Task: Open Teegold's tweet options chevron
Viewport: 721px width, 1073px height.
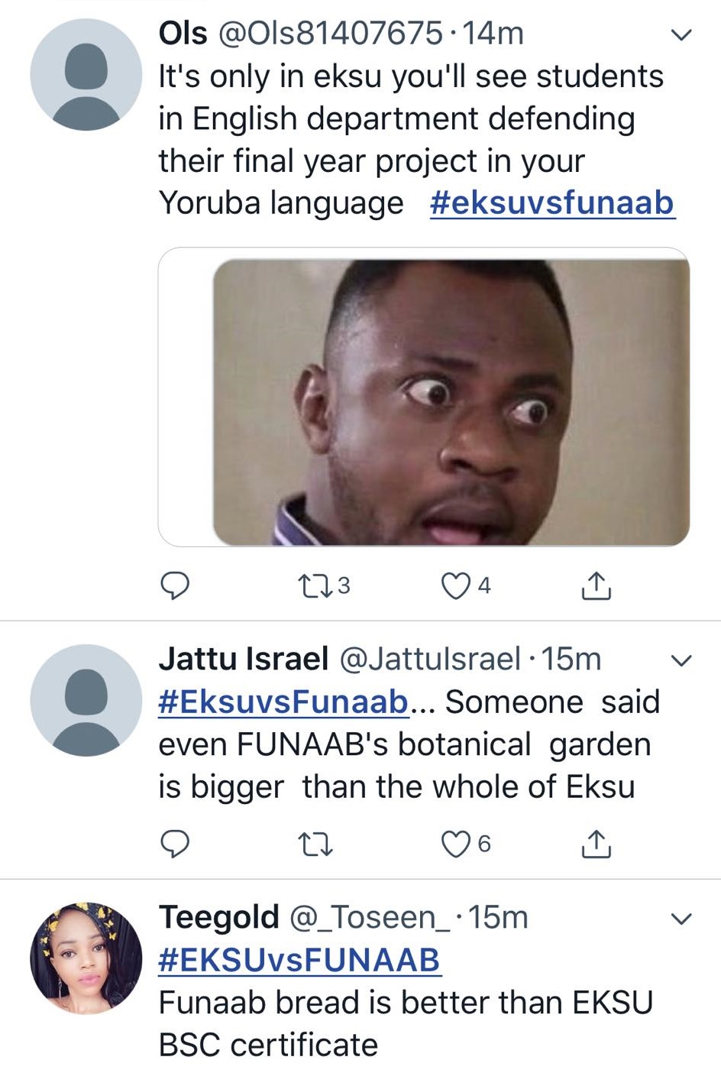Action: coord(680,919)
